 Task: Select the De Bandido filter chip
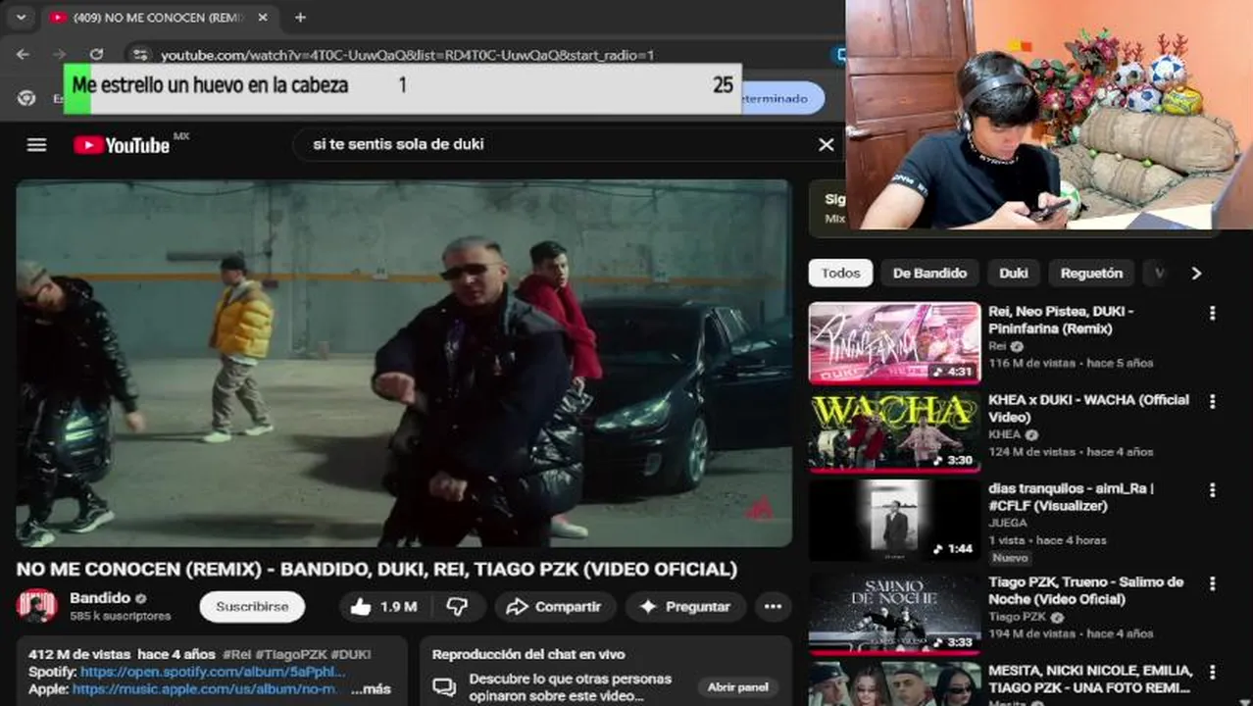929,273
